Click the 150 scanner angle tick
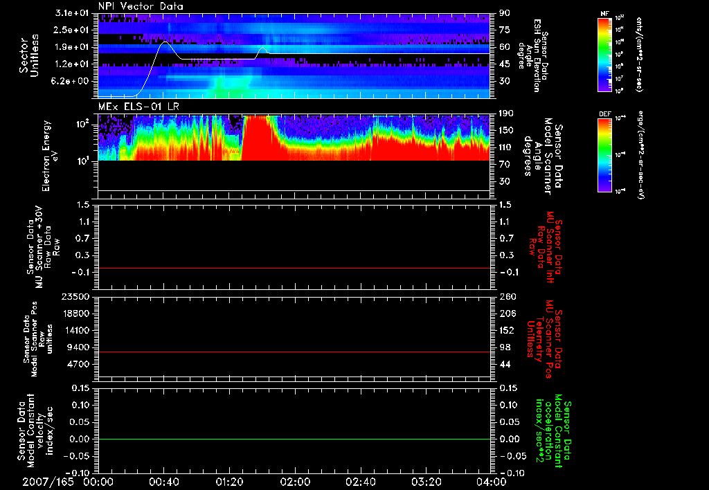This screenshot has height=490, width=709. [506, 131]
